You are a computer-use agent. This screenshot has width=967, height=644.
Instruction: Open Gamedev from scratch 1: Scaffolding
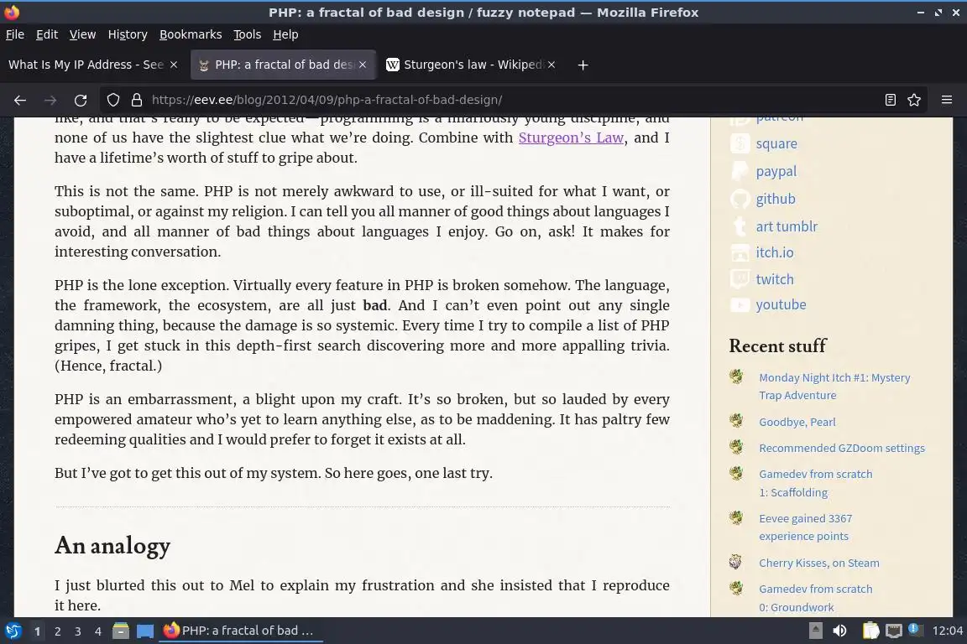coord(815,483)
